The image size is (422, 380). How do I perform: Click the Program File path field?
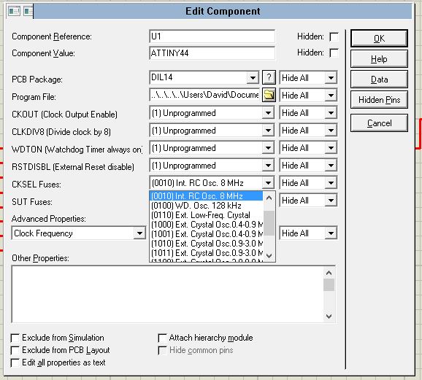(205, 95)
